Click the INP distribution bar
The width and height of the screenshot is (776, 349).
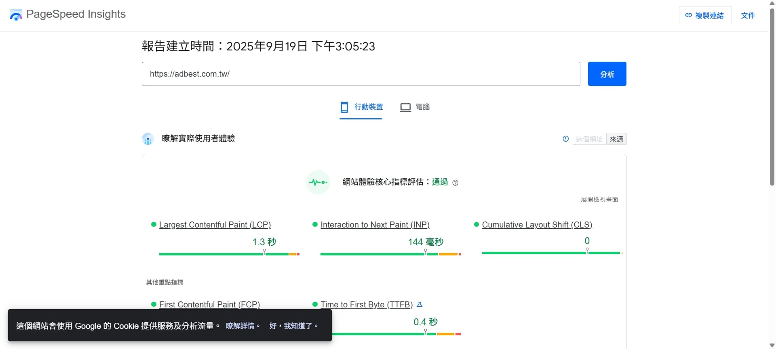coord(390,254)
